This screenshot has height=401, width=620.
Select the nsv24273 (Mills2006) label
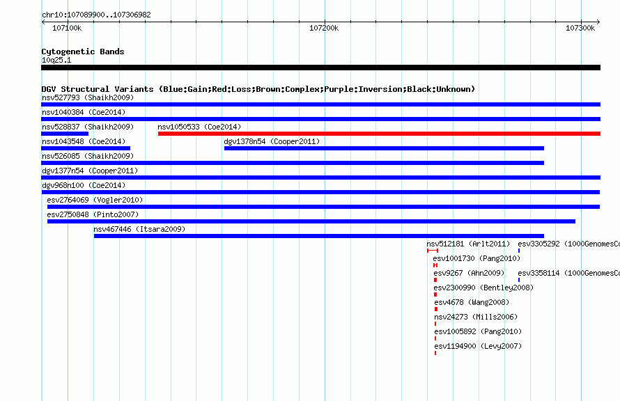point(476,317)
